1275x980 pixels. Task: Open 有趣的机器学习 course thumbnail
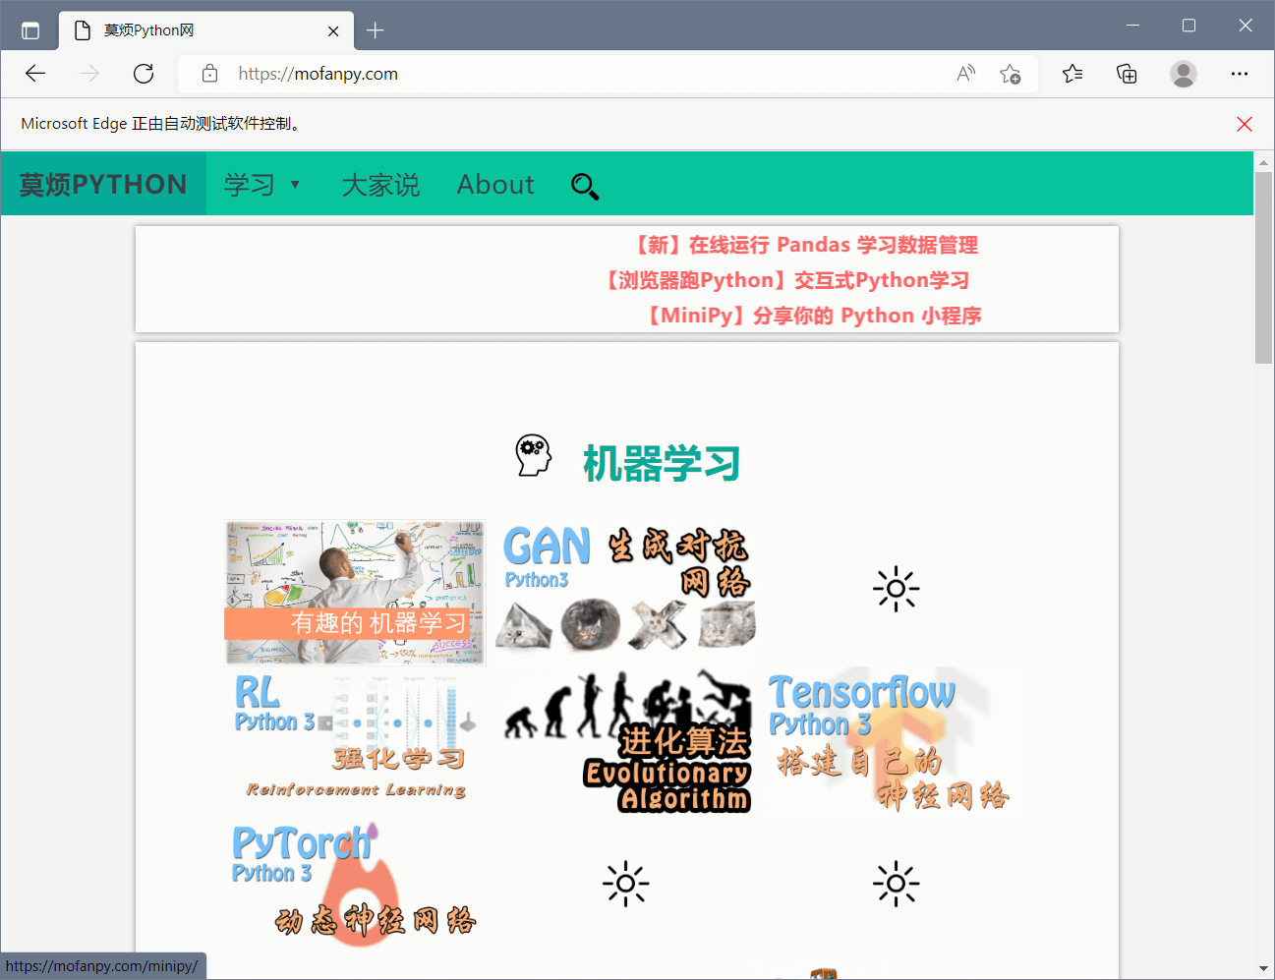[355, 593]
